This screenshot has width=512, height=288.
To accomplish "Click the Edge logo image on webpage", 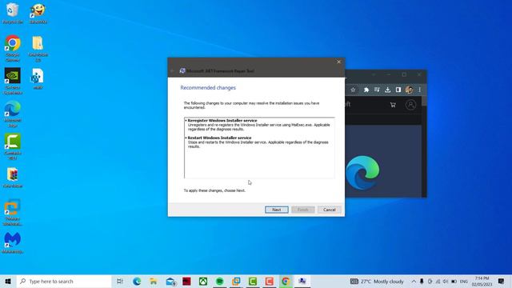I will [x=362, y=173].
